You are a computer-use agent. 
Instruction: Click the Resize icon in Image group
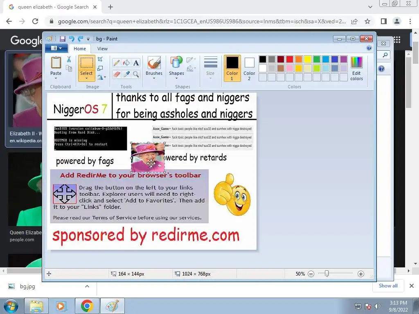[100, 68]
